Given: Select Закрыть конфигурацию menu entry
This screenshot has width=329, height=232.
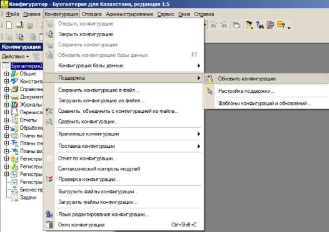Looking at the screenshot, I should tap(124, 34).
